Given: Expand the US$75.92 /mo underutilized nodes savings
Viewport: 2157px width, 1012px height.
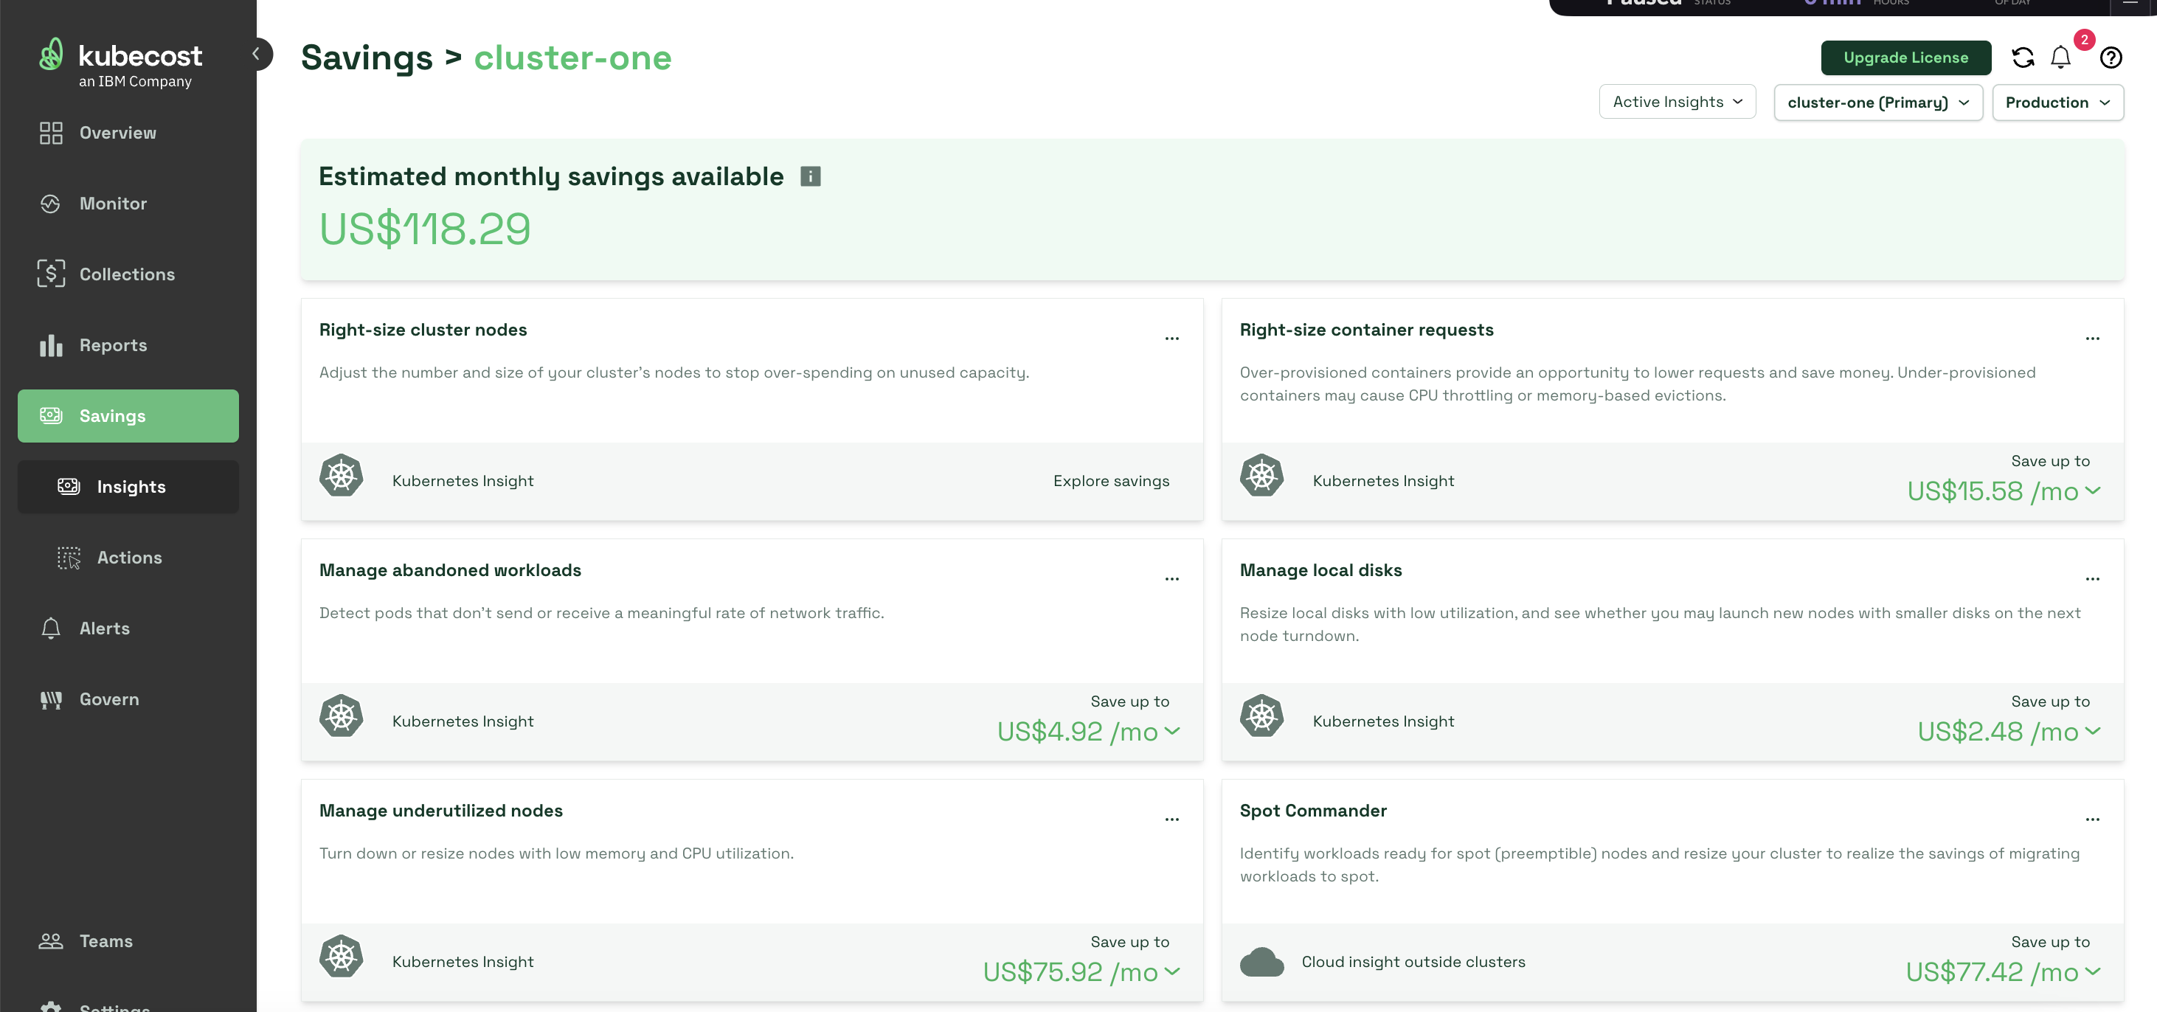Looking at the screenshot, I should point(1172,971).
